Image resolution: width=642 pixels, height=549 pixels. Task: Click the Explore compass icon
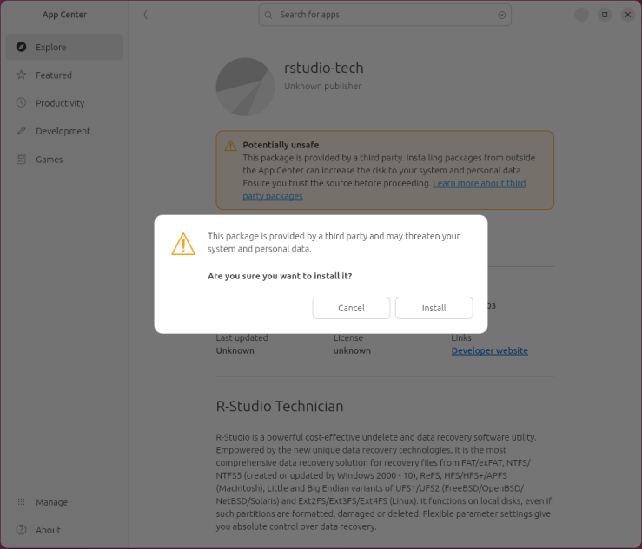click(x=22, y=47)
